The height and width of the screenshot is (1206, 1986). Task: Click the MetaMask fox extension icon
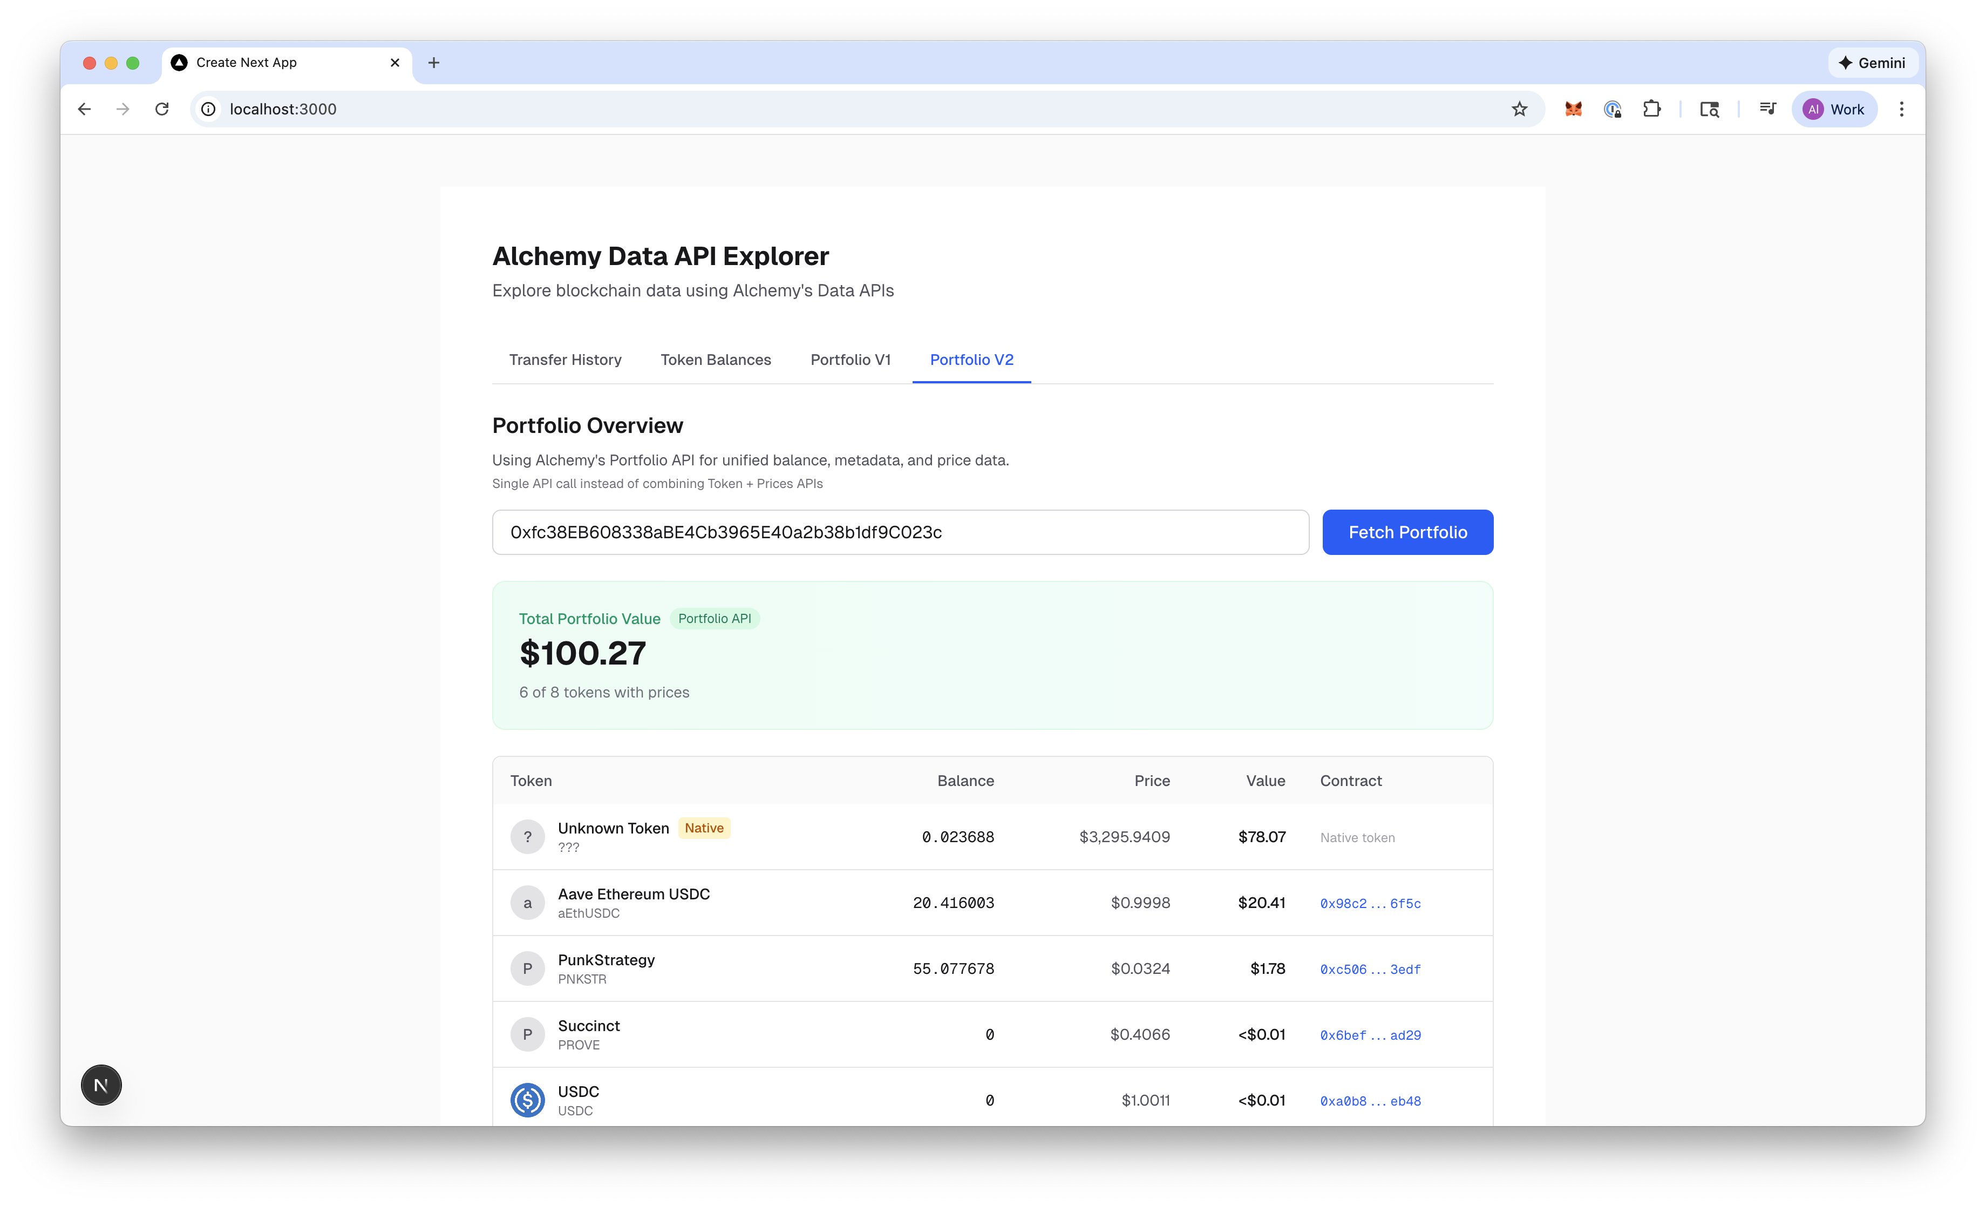[x=1573, y=109]
